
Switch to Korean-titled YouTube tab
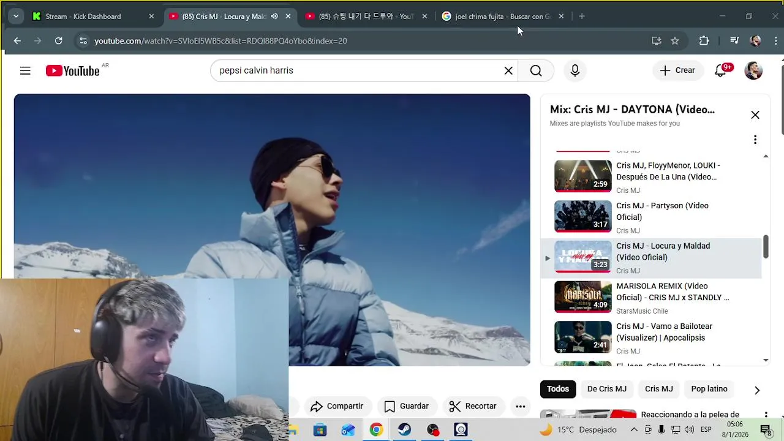366,17
